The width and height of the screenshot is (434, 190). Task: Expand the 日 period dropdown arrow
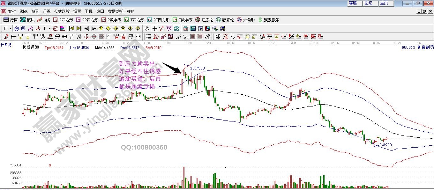10,28
